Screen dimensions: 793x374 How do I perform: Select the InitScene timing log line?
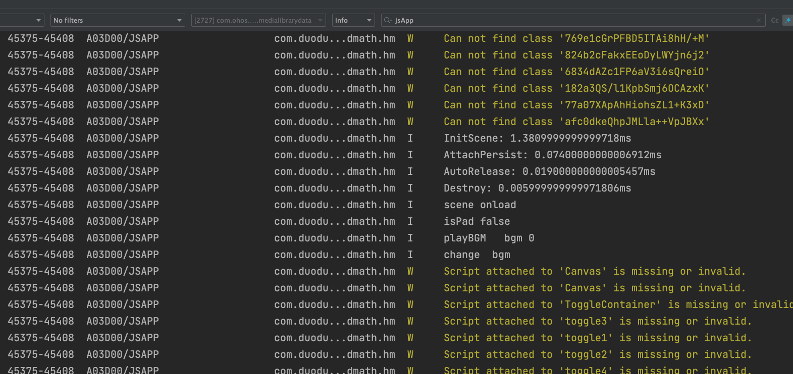click(x=537, y=138)
